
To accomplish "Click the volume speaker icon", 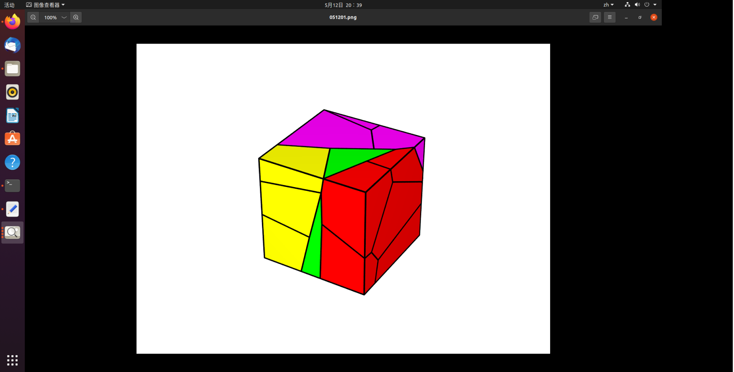I will coord(637,5).
